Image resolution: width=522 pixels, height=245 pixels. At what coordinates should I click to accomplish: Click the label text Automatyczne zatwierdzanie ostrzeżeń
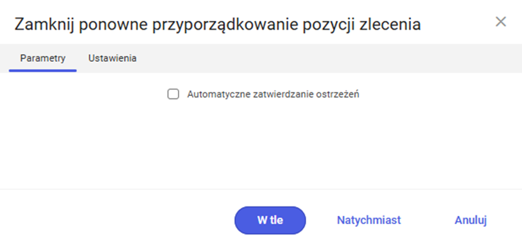point(273,94)
